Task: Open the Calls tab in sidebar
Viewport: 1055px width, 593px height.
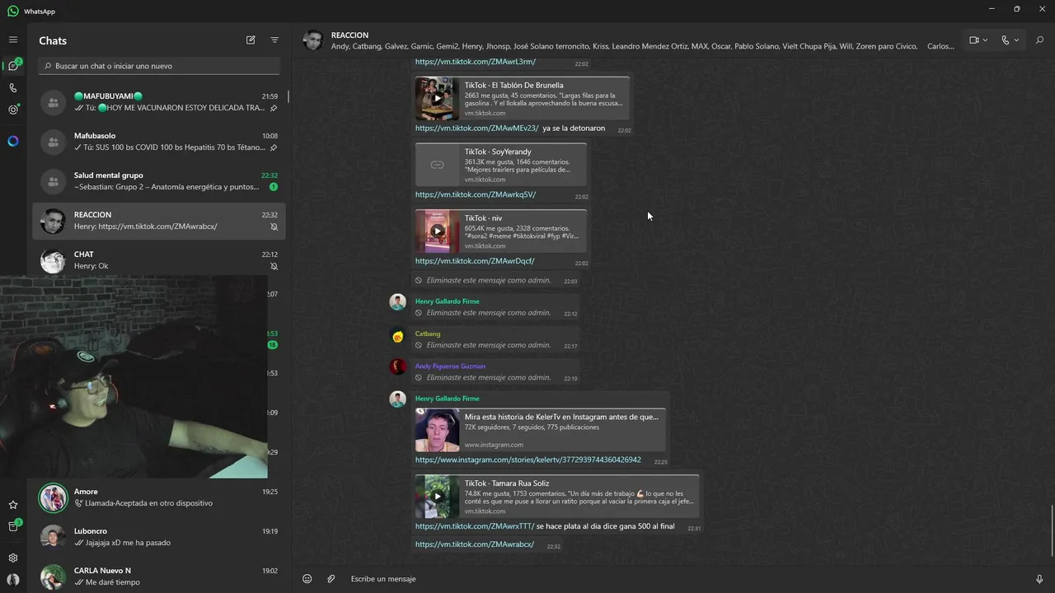Action: click(13, 88)
